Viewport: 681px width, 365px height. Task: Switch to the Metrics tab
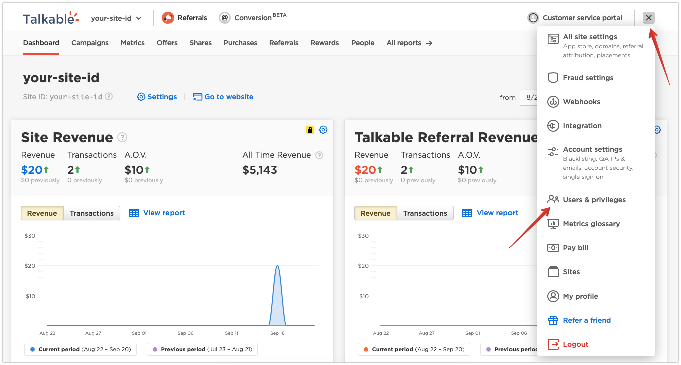[x=133, y=43]
